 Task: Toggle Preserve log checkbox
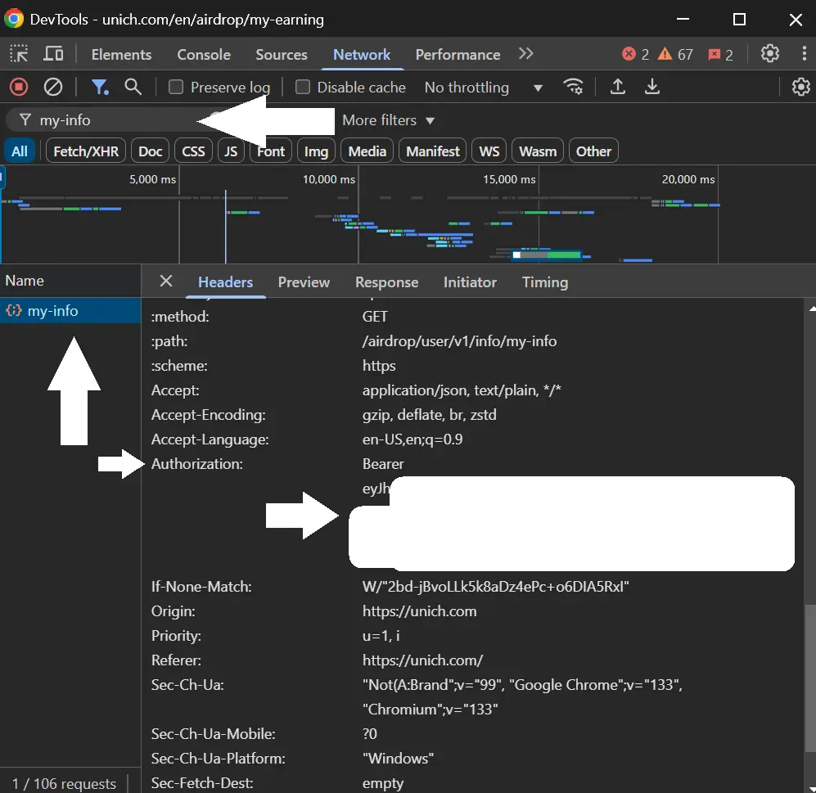point(176,87)
